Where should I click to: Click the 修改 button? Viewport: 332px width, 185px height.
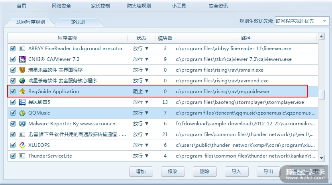click(x=173, y=171)
